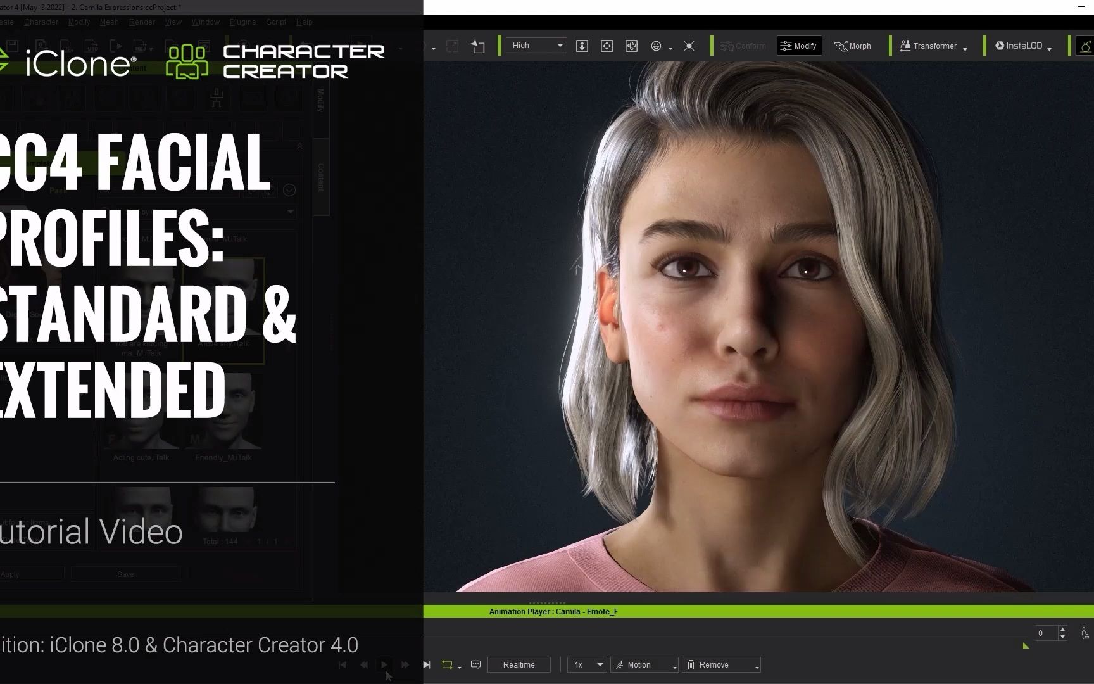Viewport: 1094px width, 684px height.
Task: Click the dimmed full-screen icon in the toolbar
Action: pyautogui.click(x=452, y=46)
